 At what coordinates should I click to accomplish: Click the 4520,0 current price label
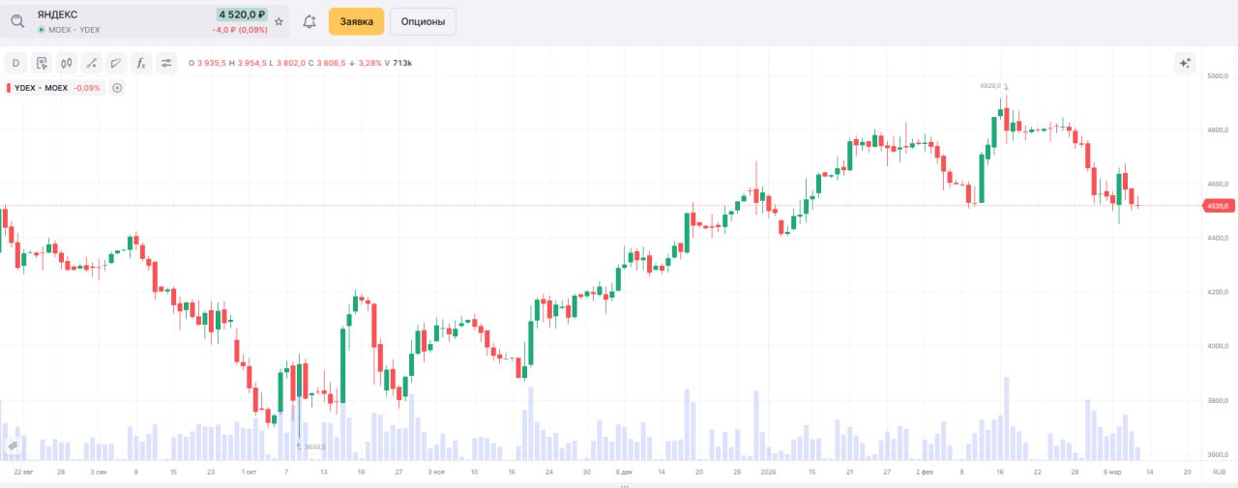tap(1216, 205)
